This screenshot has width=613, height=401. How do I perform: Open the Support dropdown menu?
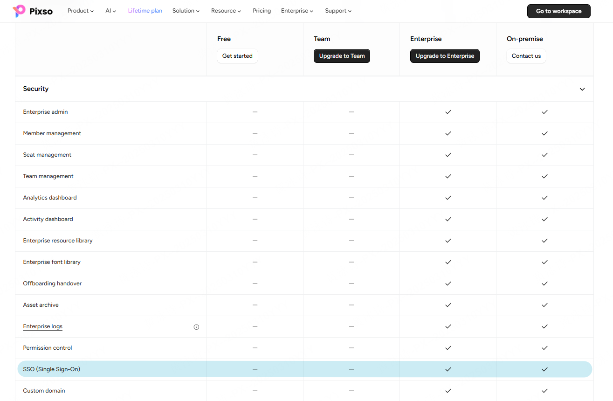338,11
